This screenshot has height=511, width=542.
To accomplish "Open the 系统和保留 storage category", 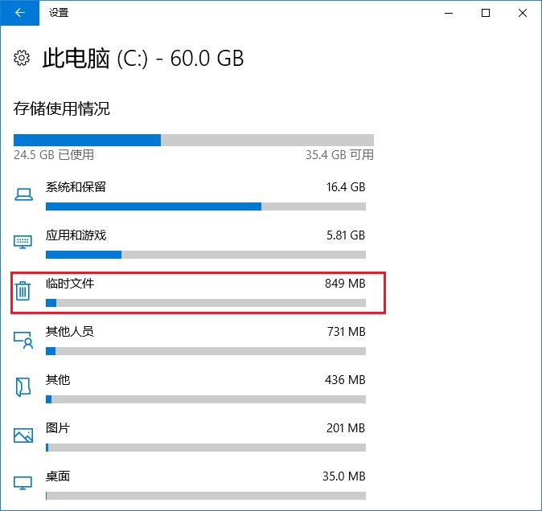I will (76, 187).
